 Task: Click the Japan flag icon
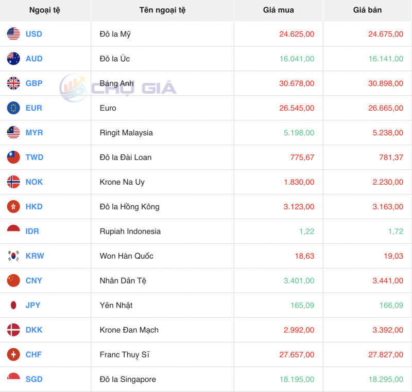(x=13, y=306)
